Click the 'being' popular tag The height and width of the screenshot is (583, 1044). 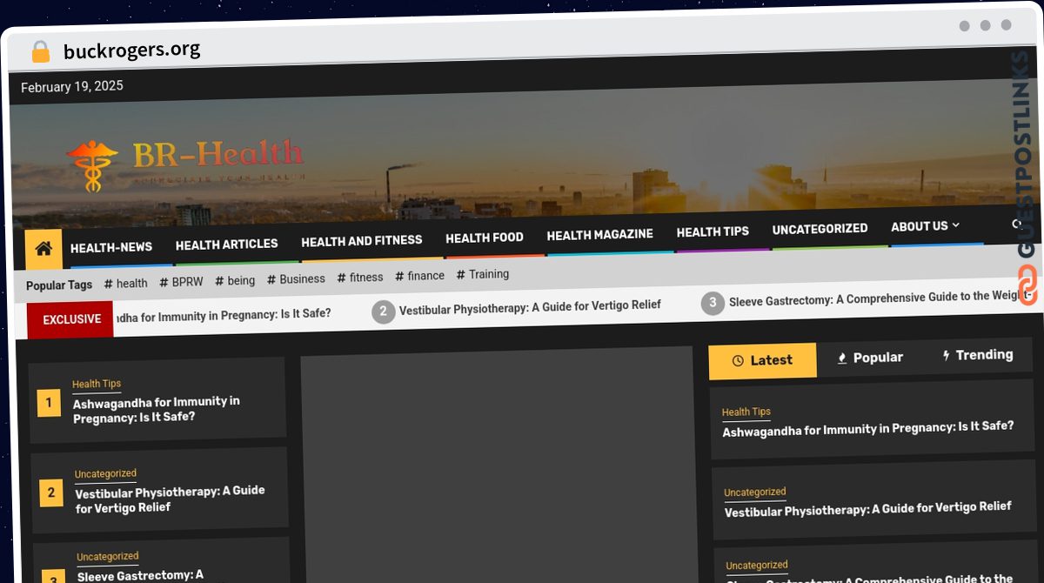pyautogui.click(x=236, y=280)
